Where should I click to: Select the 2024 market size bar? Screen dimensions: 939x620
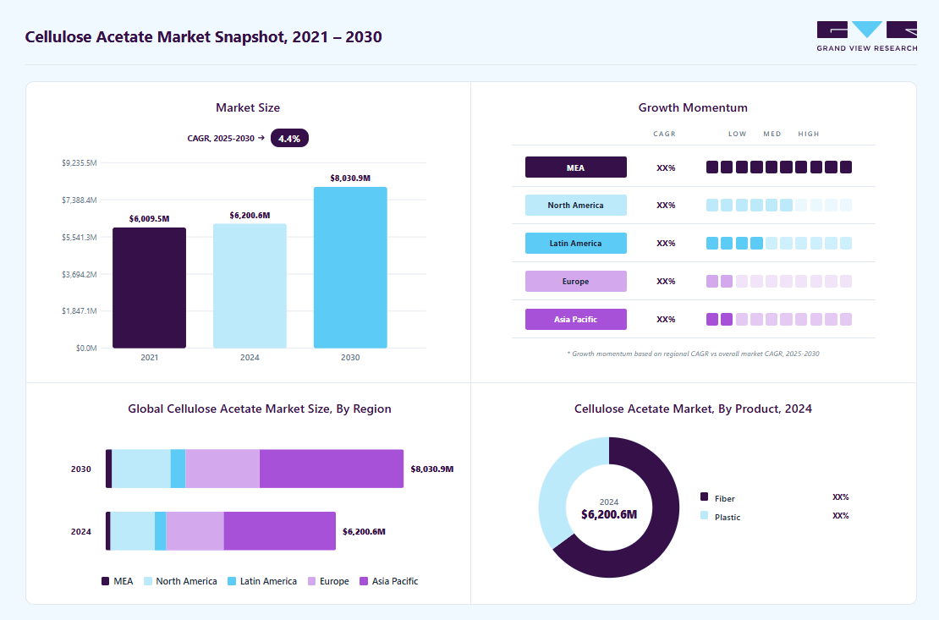[x=250, y=286]
